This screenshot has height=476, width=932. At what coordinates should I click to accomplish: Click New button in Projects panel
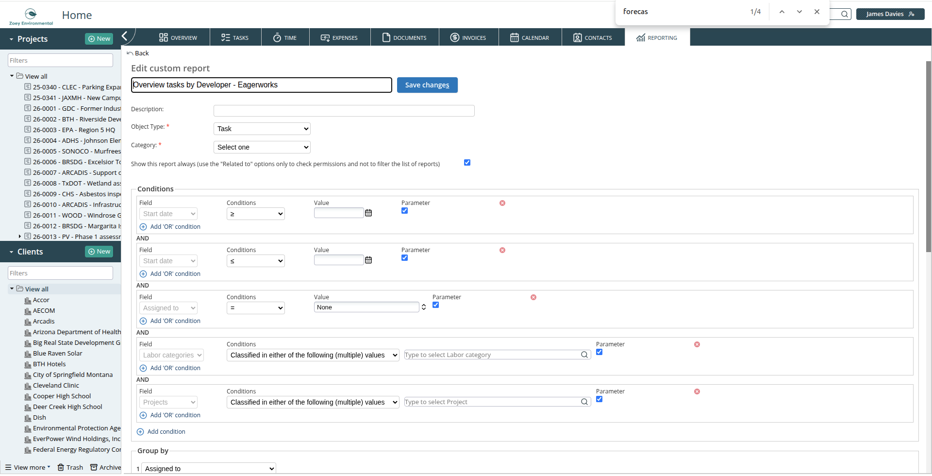point(99,39)
